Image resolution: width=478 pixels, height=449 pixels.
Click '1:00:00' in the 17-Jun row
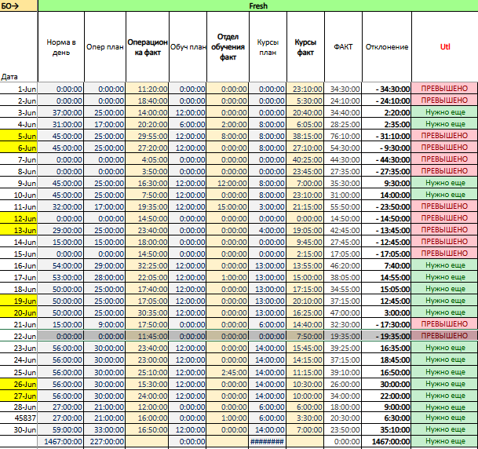pyautogui.click(x=228, y=277)
